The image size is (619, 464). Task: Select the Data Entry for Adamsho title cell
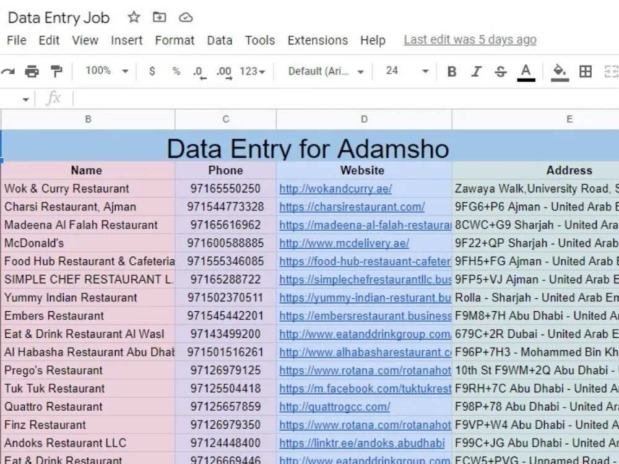coord(310,145)
